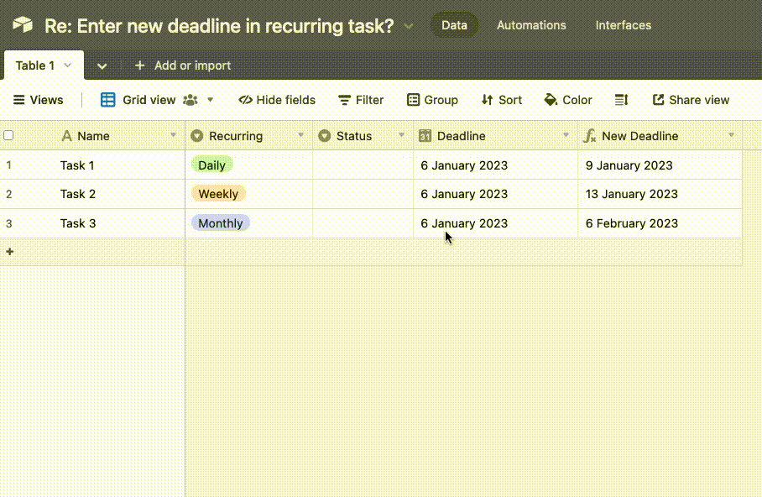This screenshot has height=497, width=762.
Task: Click the blue Monthly tag
Action: 220,222
